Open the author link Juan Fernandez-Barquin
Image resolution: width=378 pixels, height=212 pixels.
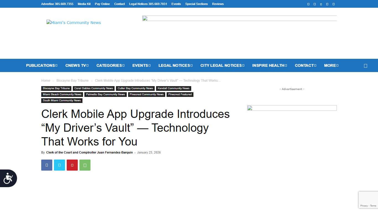pos(89,152)
